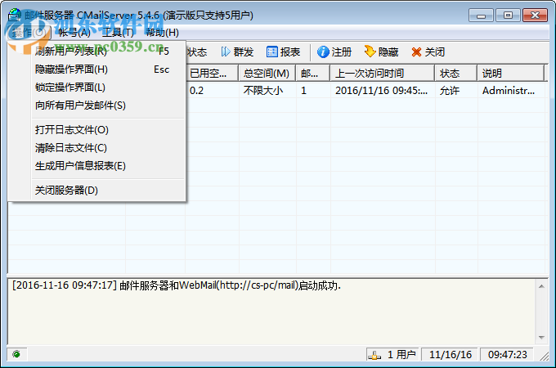Click the green server status indicator icon
The height and width of the screenshot is (368, 556).
[16, 354]
